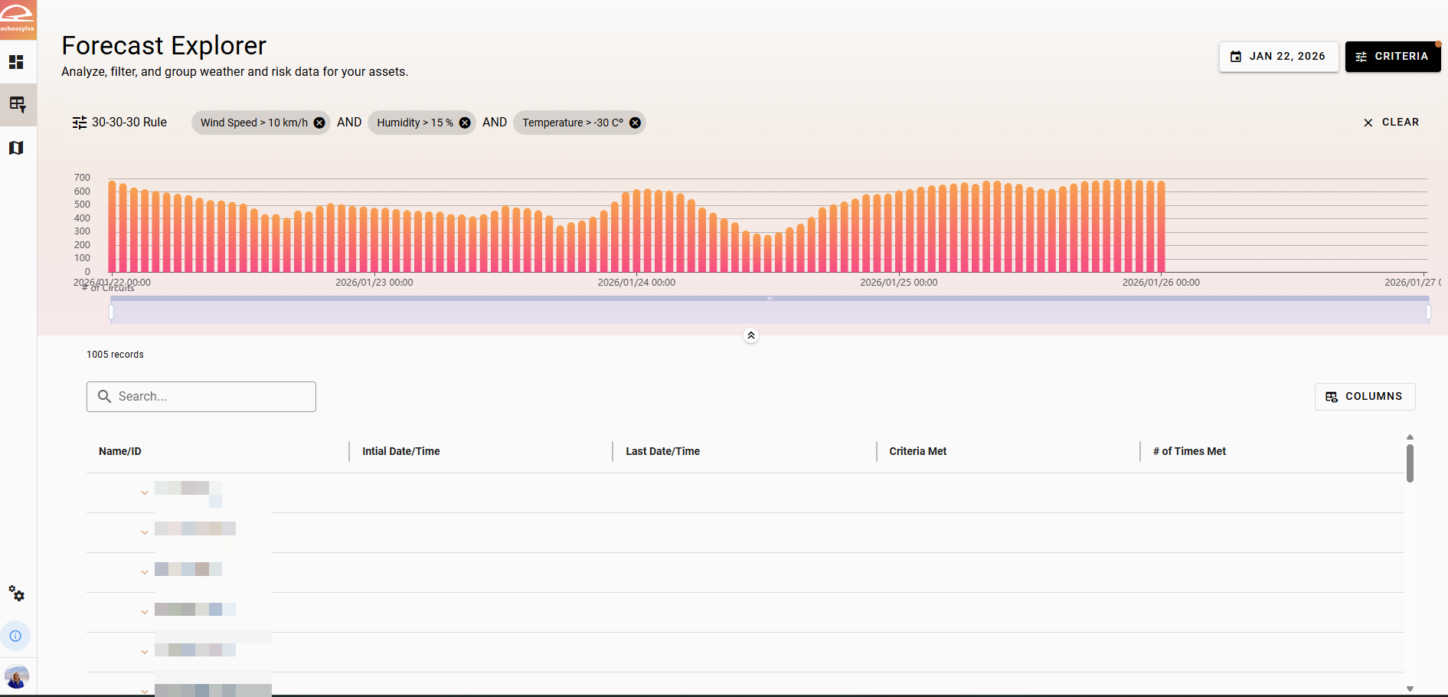
Task: Expand the third table row chevron
Action: (145, 572)
